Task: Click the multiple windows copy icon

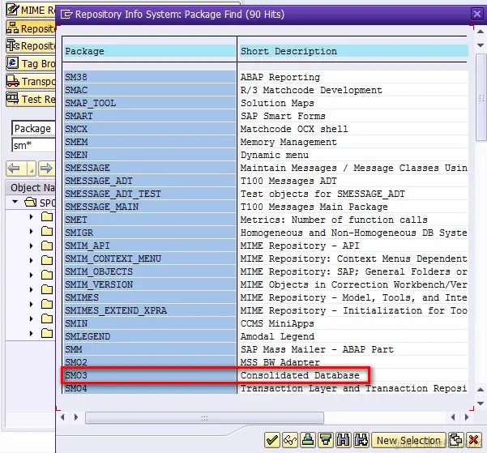Action: coord(455,440)
